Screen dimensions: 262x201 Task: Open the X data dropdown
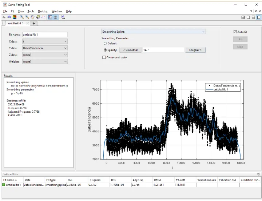(45, 41)
